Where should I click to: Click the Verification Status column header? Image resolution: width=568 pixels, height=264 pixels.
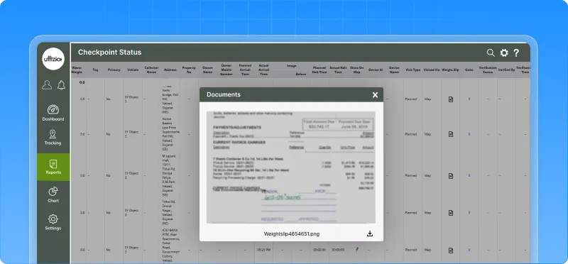coord(488,70)
